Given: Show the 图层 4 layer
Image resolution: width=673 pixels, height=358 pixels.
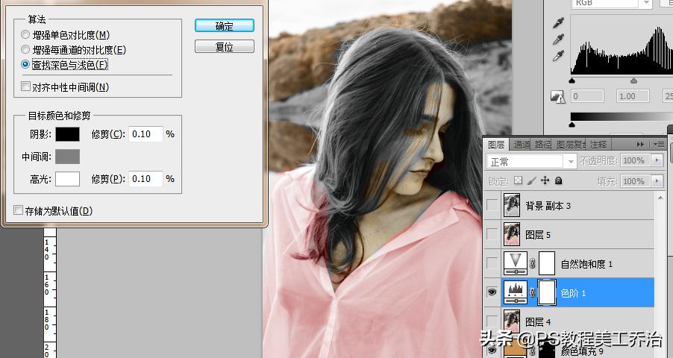Looking at the screenshot, I should [492, 321].
